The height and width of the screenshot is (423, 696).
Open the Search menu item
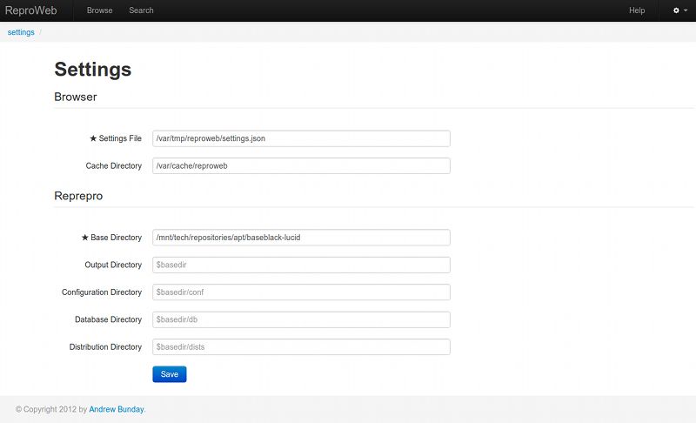coord(141,10)
